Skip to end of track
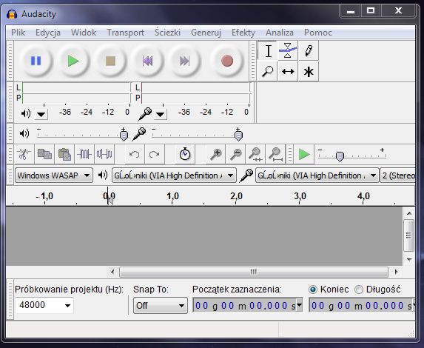Image resolution: width=424 pixels, height=348 pixels. point(185,61)
